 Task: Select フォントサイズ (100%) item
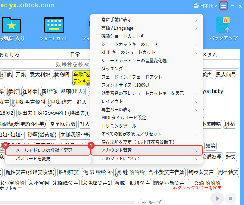[x=147, y=85]
